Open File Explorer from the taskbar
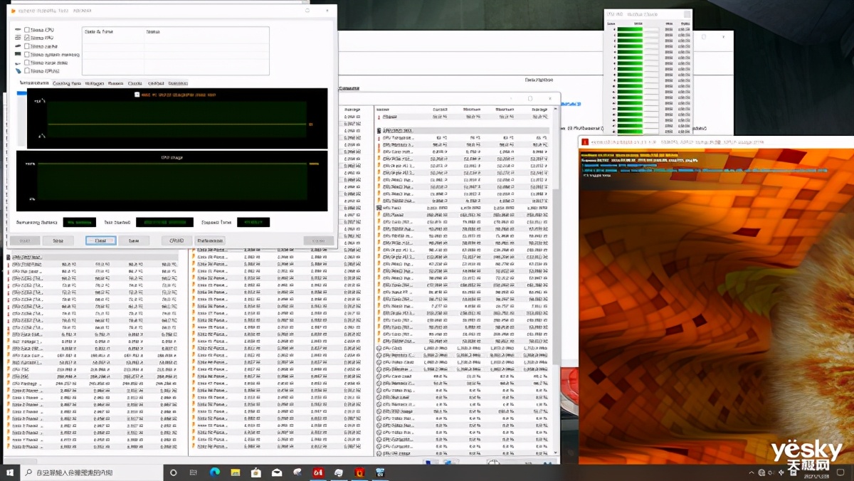The width and height of the screenshot is (854, 481). tap(235, 472)
